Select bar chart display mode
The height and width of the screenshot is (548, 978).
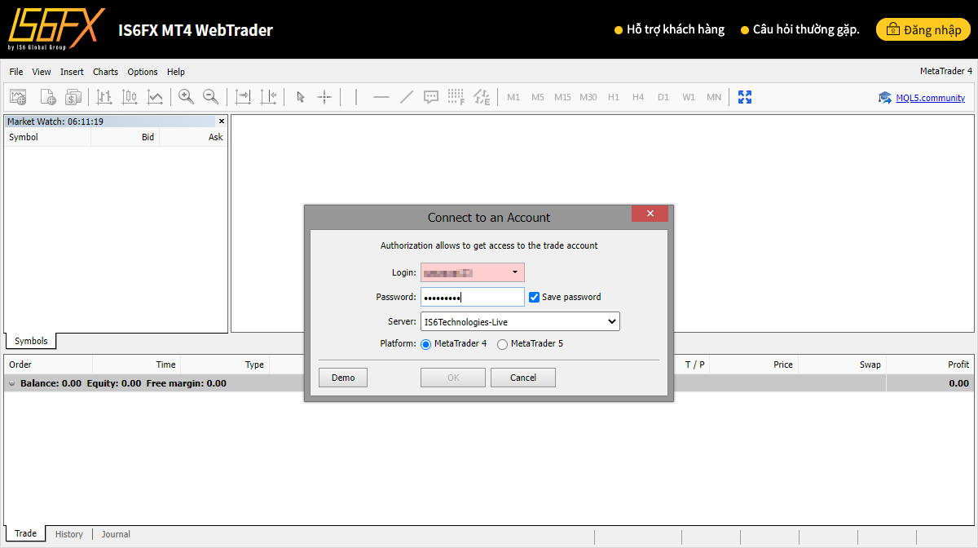click(104, 97)
